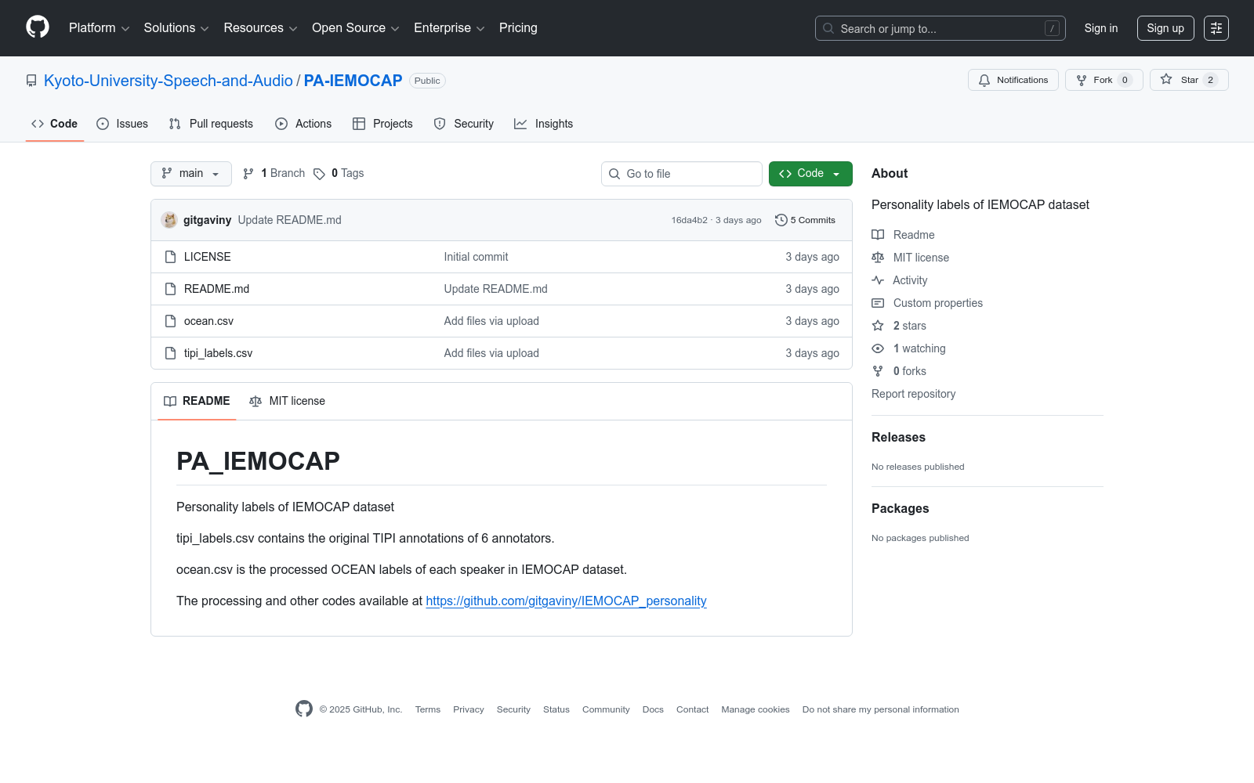Open the Pull requests tab
This screenshot has width=1254, height=783.
pos(211,124)
